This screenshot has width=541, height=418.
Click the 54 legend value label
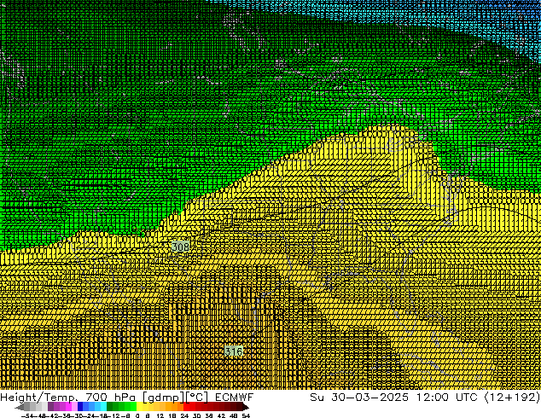pyautogui.click(x=246, y=415)
